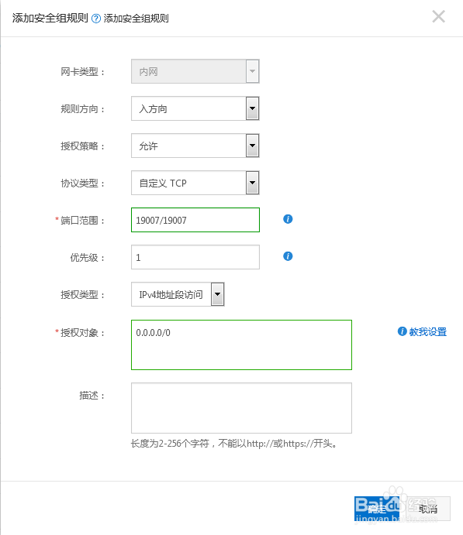Click the 授权对象 text area with 0.0.0.0/0
The width and height of the screenshot is (463, 535).
pos(241,345)
